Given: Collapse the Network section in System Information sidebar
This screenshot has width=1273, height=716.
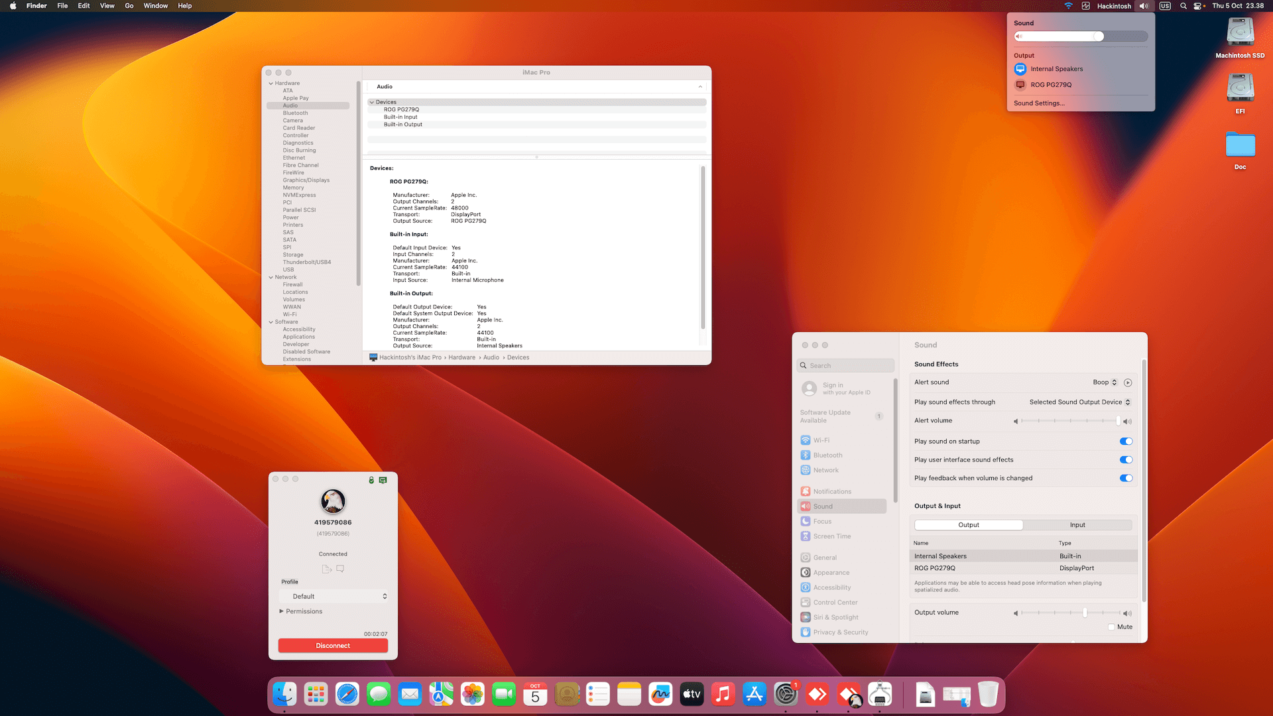Looking at the screenshot, I should click(x=271, y=278).
